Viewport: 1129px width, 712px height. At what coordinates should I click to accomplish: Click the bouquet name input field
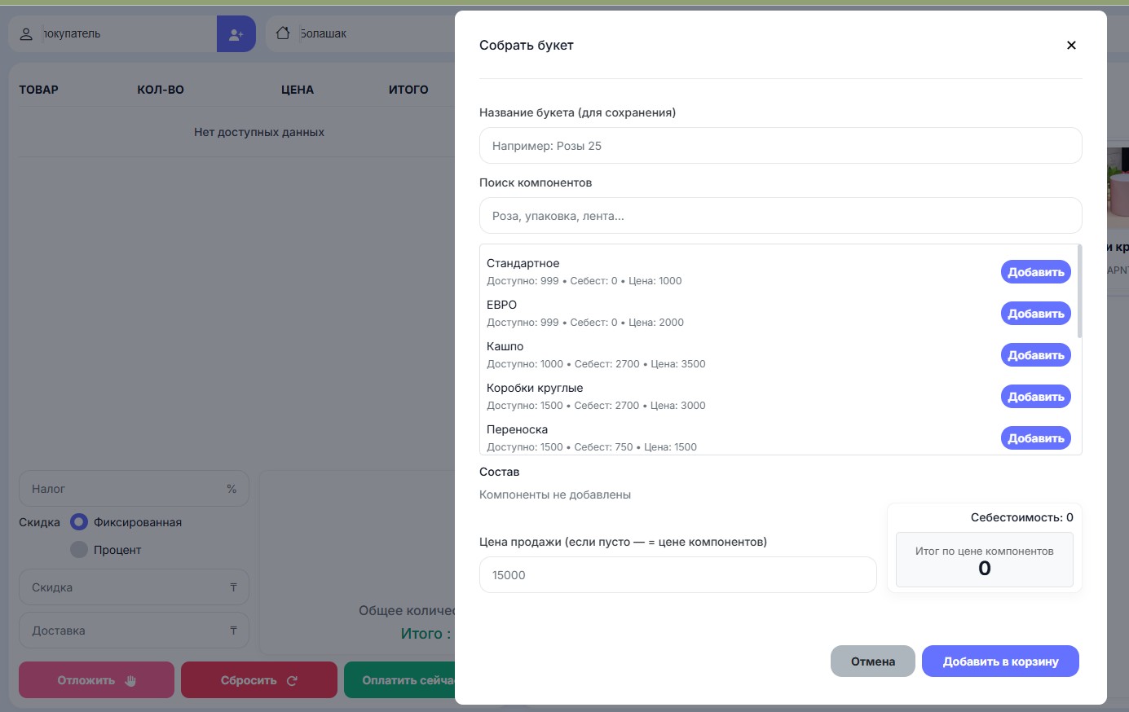[x=780, y=146]
